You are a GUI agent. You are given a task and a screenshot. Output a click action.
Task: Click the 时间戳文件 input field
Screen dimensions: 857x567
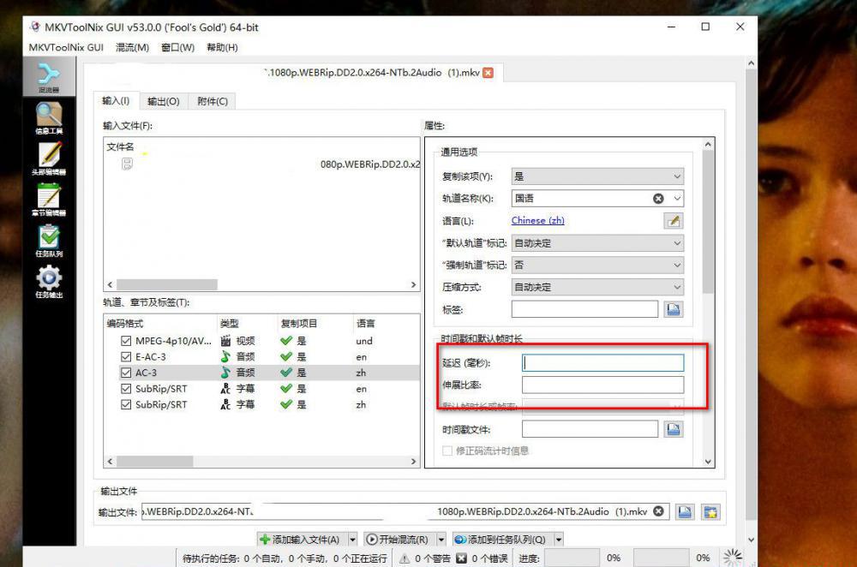[590, 429]
